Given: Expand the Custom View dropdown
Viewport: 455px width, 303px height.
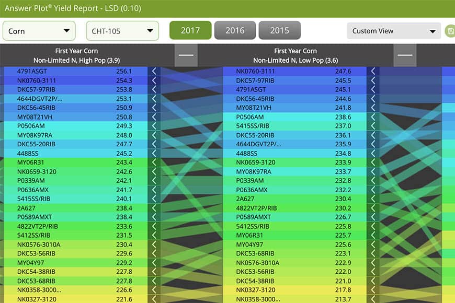Looking at the screenshot, I should click(394, 31).
